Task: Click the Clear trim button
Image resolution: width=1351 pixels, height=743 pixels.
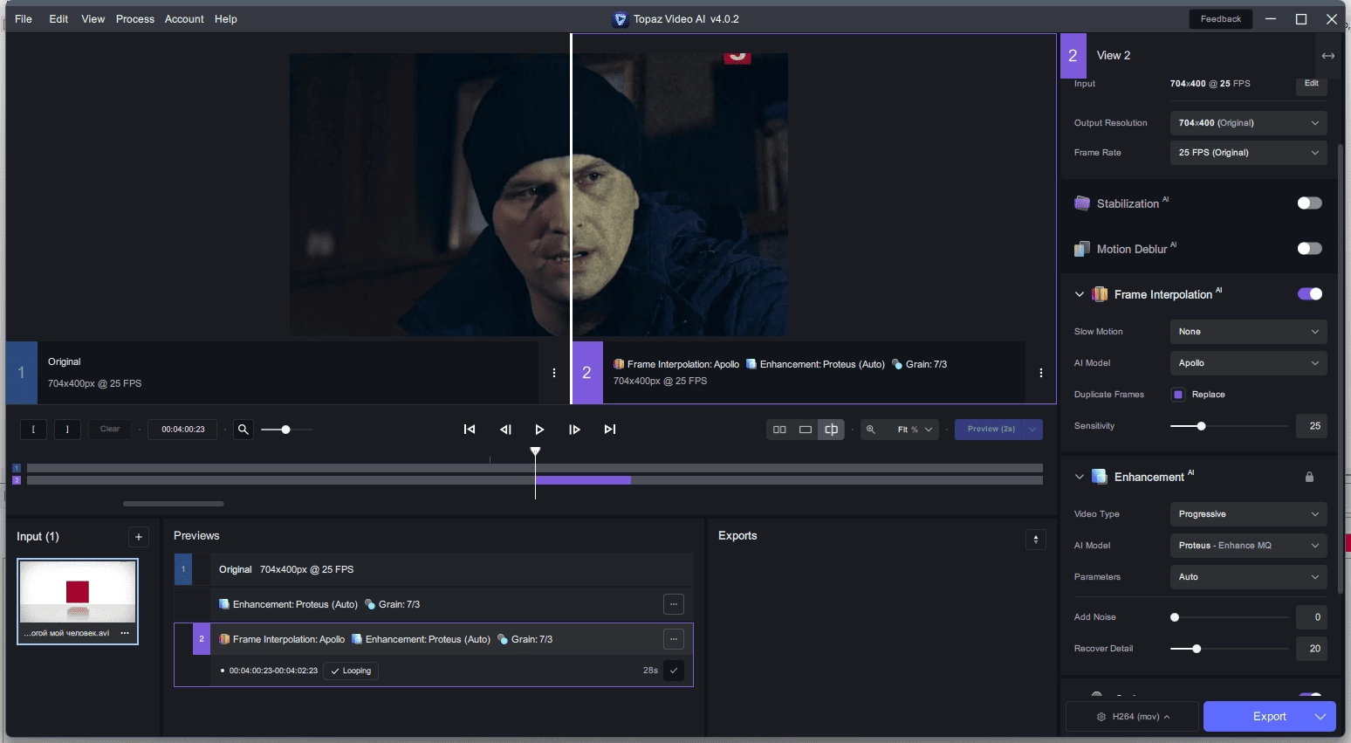Action: (110, 429)
